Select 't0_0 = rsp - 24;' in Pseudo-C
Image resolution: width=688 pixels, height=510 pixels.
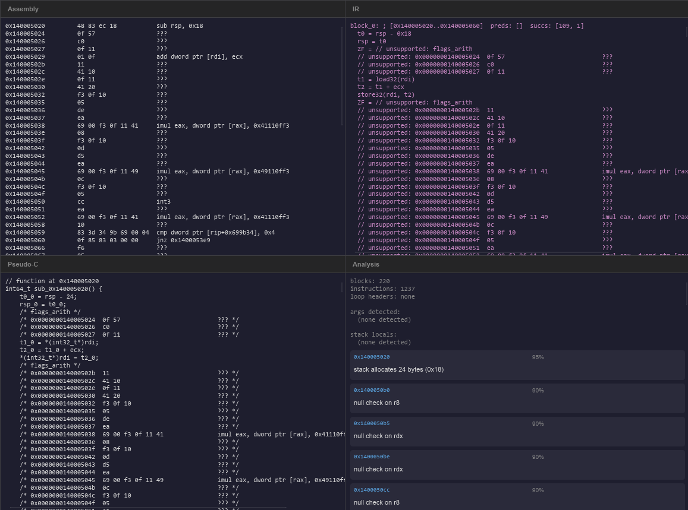click(x=48, y=297)
